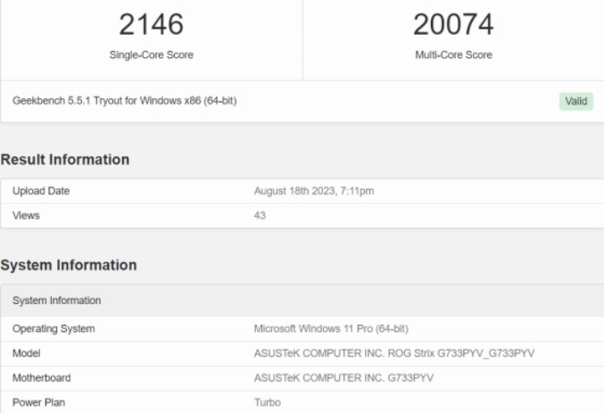This screenshot has width=604, height=413.
Task: Select the Upload Date row label
Action: [41, 191]
